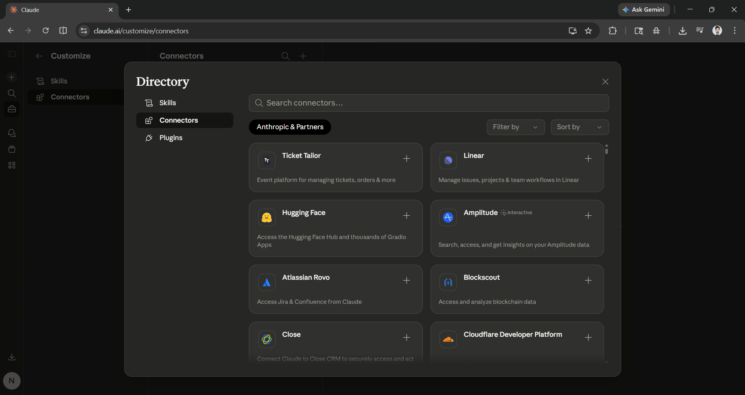The height and width of the screenshot is (395, 745).
Task: Open the browser three-dot menu
Action: 734,31
